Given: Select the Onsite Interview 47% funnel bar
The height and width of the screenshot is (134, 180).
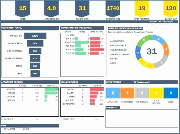Looking at the screenshot, I should click(x=35, y=59).
